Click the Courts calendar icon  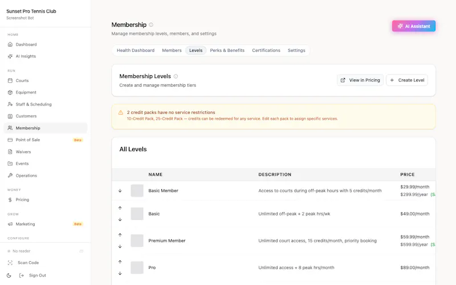[x=10, y=80]
